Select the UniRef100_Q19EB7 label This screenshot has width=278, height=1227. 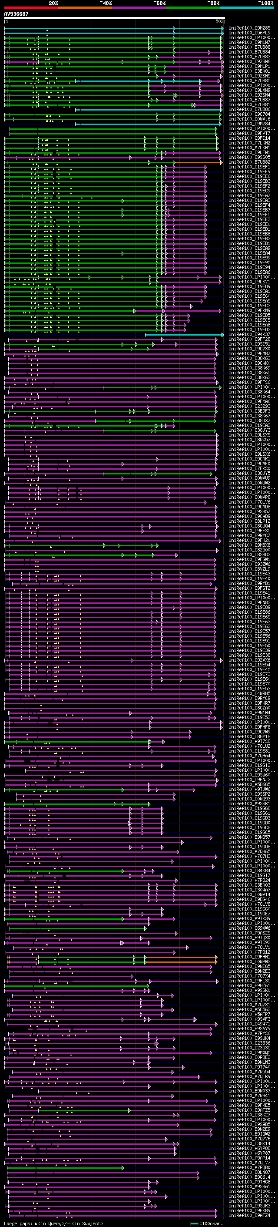coord(249,210)
